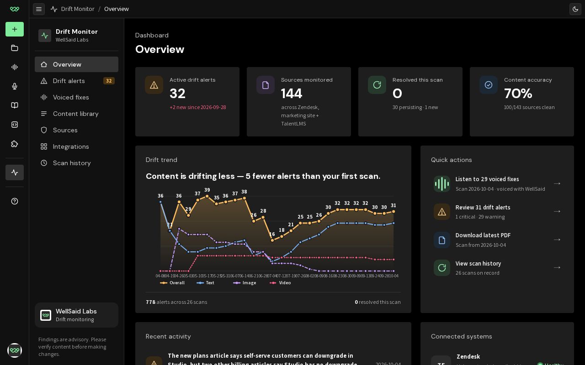This screenshot has width=585, height=365.
Task: Click the green plus create button
Action: [x=15, y=29]
